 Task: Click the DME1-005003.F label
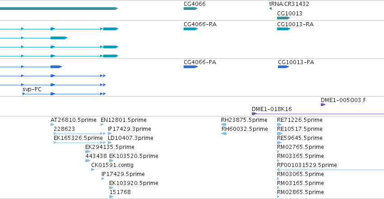pyautogui.click(x=343, y=100)
